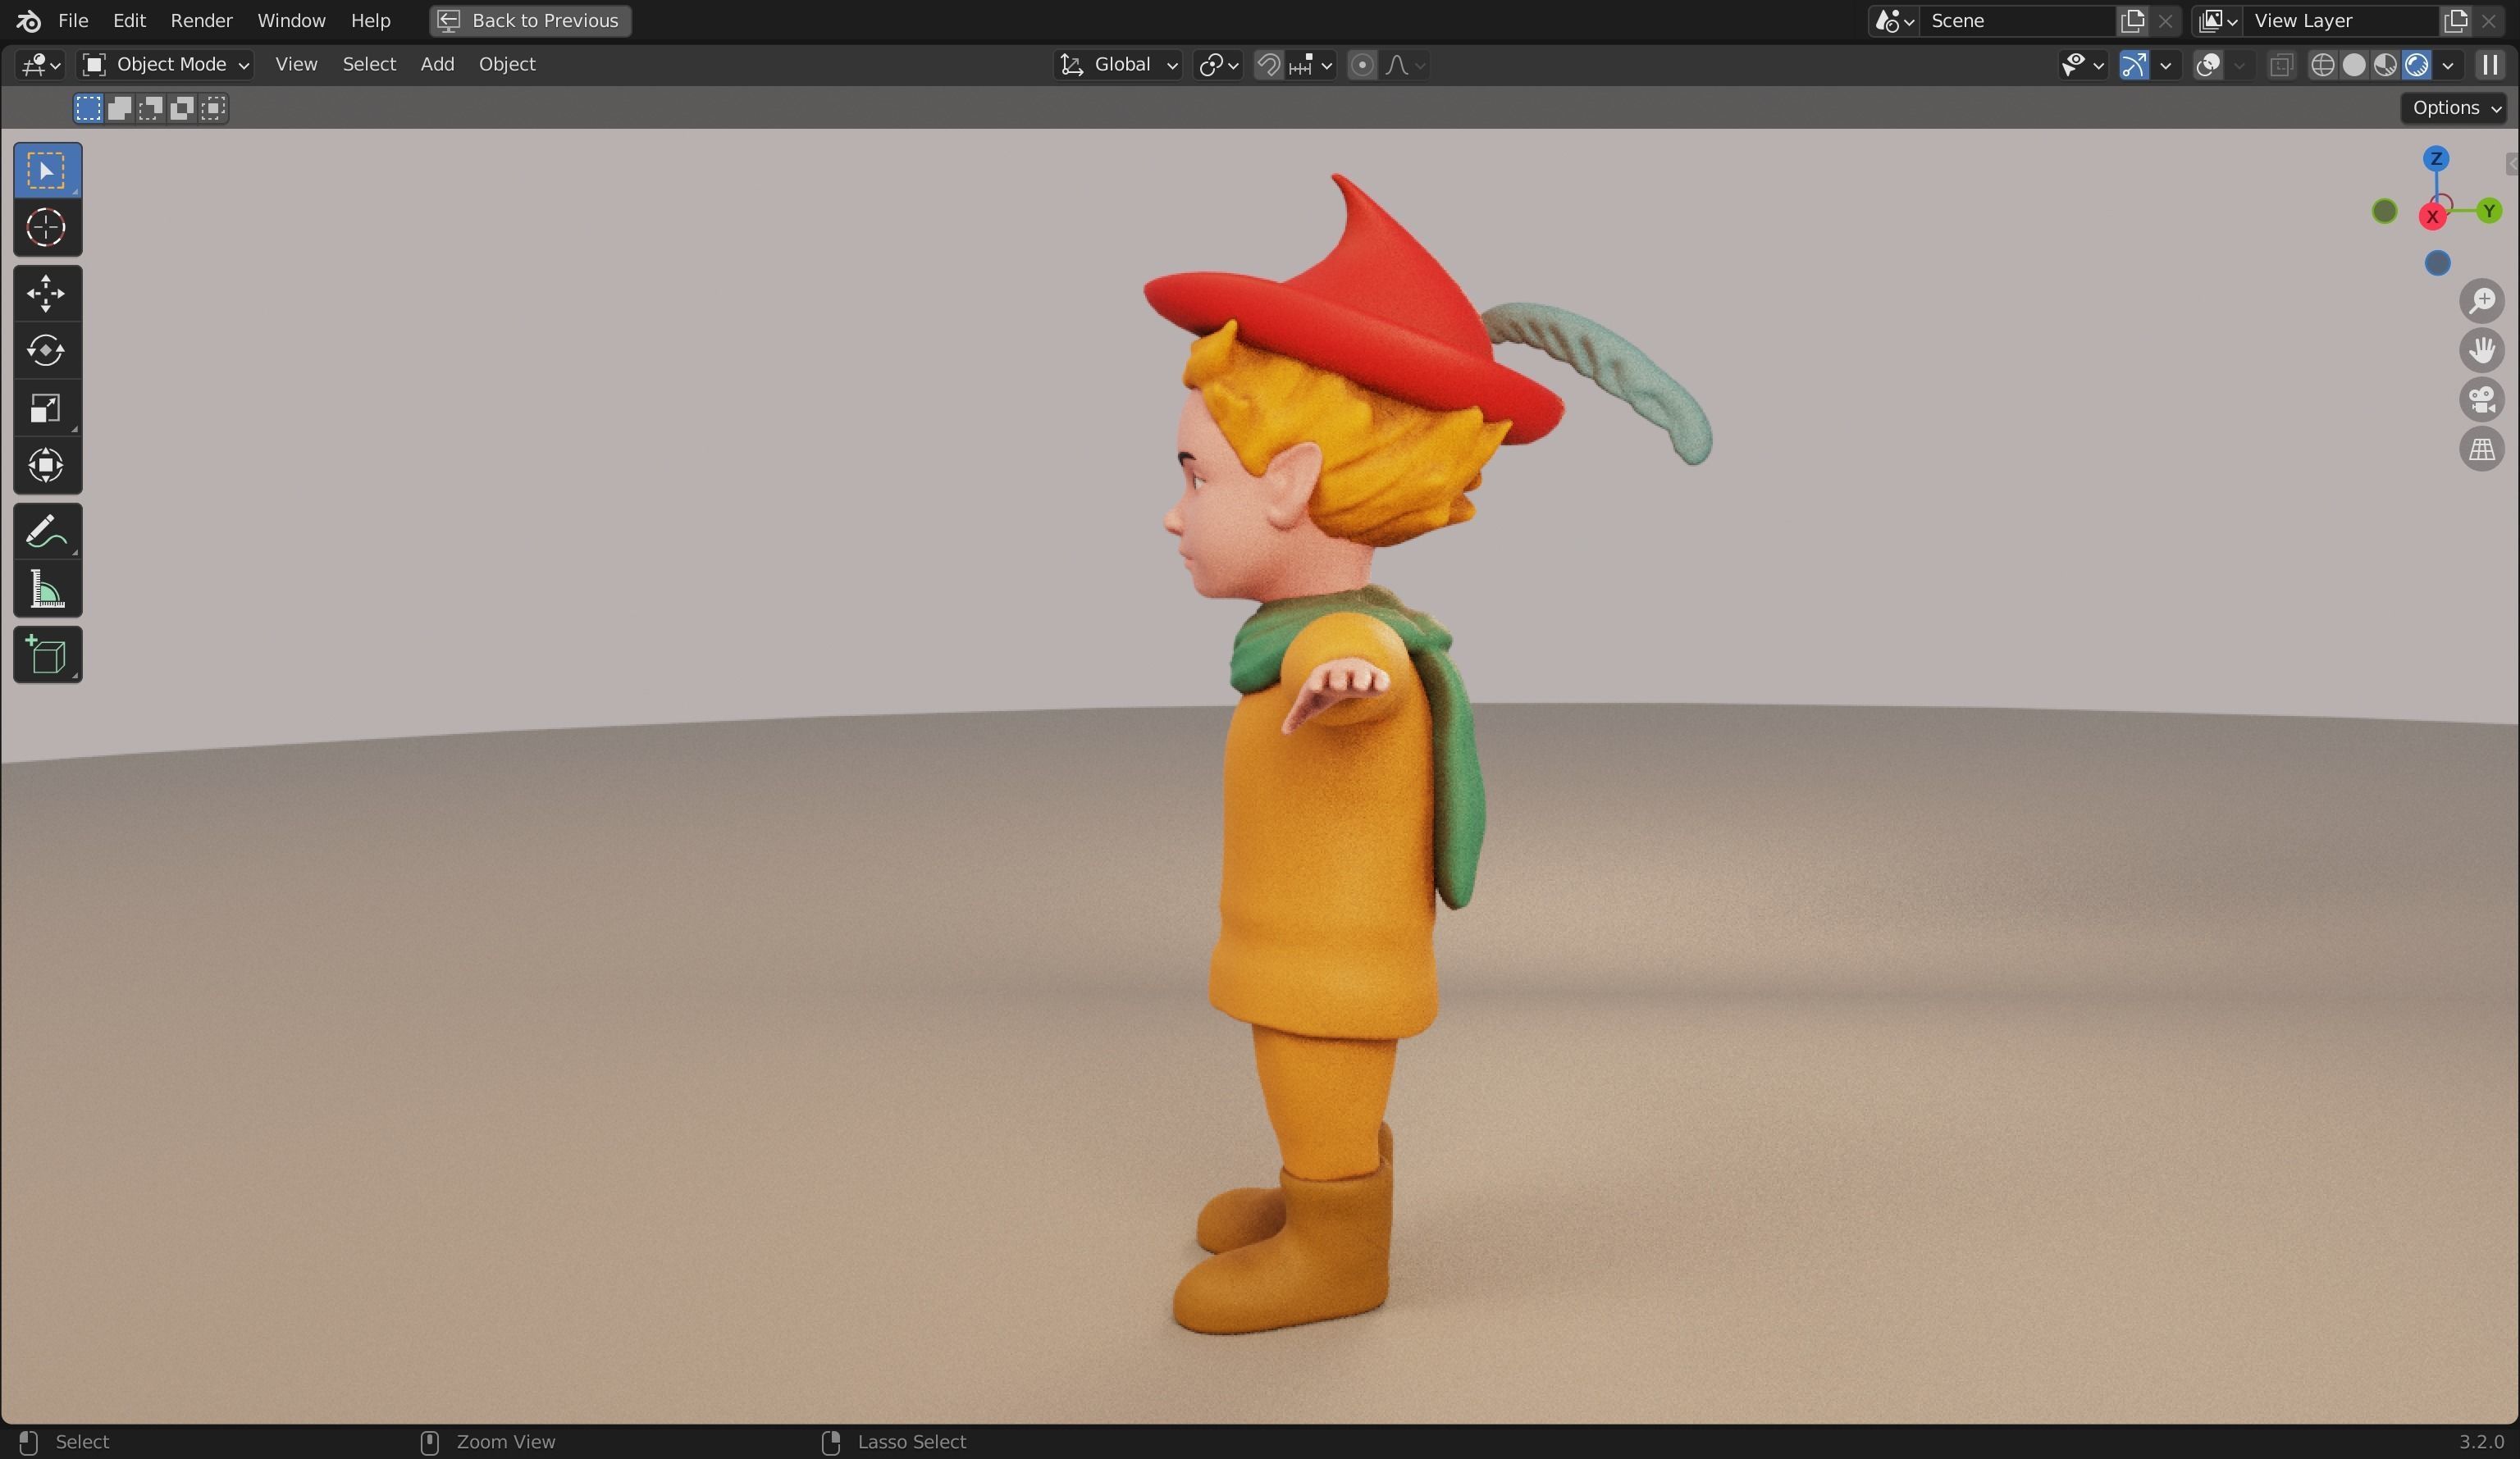This screenshot has height=1459, width=2520.
Task: Select the Annotate tool
Action: [x=47, y=531]
